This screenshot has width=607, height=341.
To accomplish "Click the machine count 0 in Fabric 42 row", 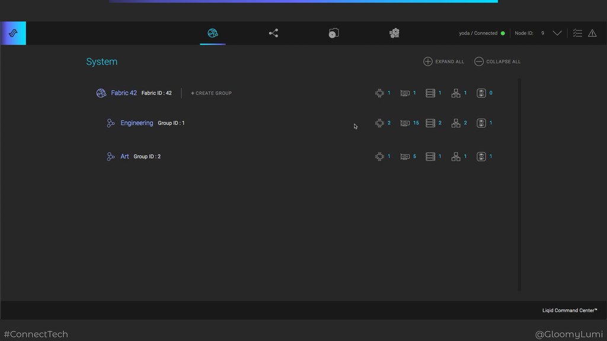I will tap(491, 93).
